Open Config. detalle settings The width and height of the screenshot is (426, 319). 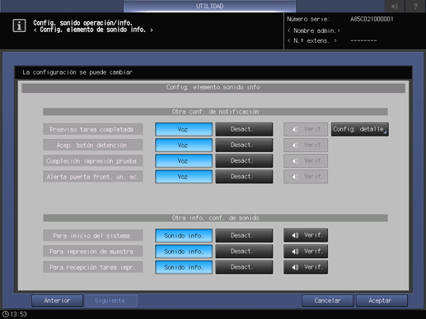[x=359, y=129]
